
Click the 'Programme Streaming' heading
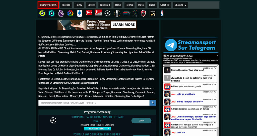click(x=97, y=112)
